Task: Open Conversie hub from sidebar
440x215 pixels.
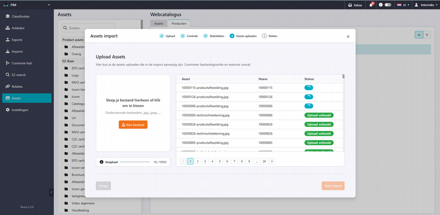Action: (x=22, y=63)
